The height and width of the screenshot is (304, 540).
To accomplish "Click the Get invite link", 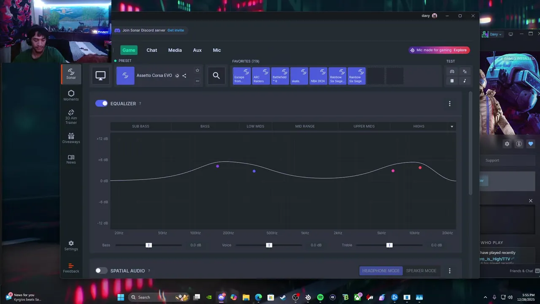I will coord(175,30).
